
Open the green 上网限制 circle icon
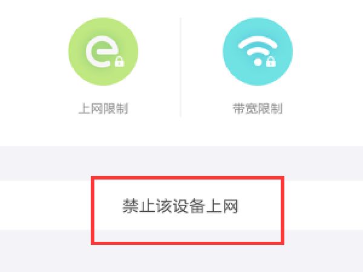pos(103,51)
